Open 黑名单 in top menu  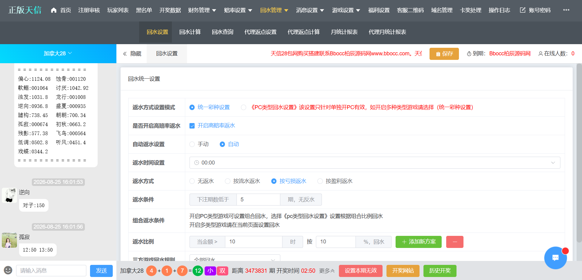[x=144, y=10]
